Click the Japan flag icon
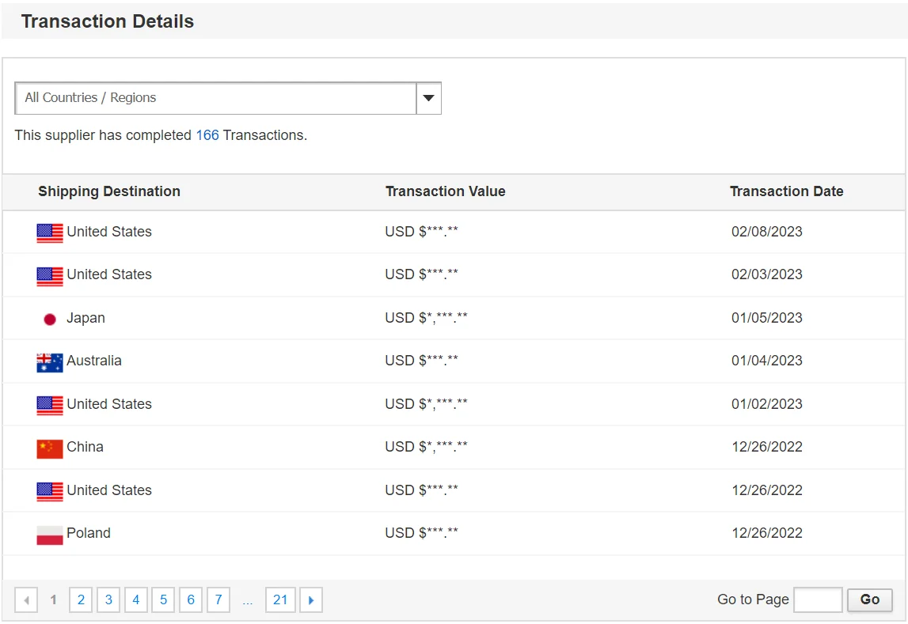The width and height of the screenshot is (908, 624). [50, 319]
